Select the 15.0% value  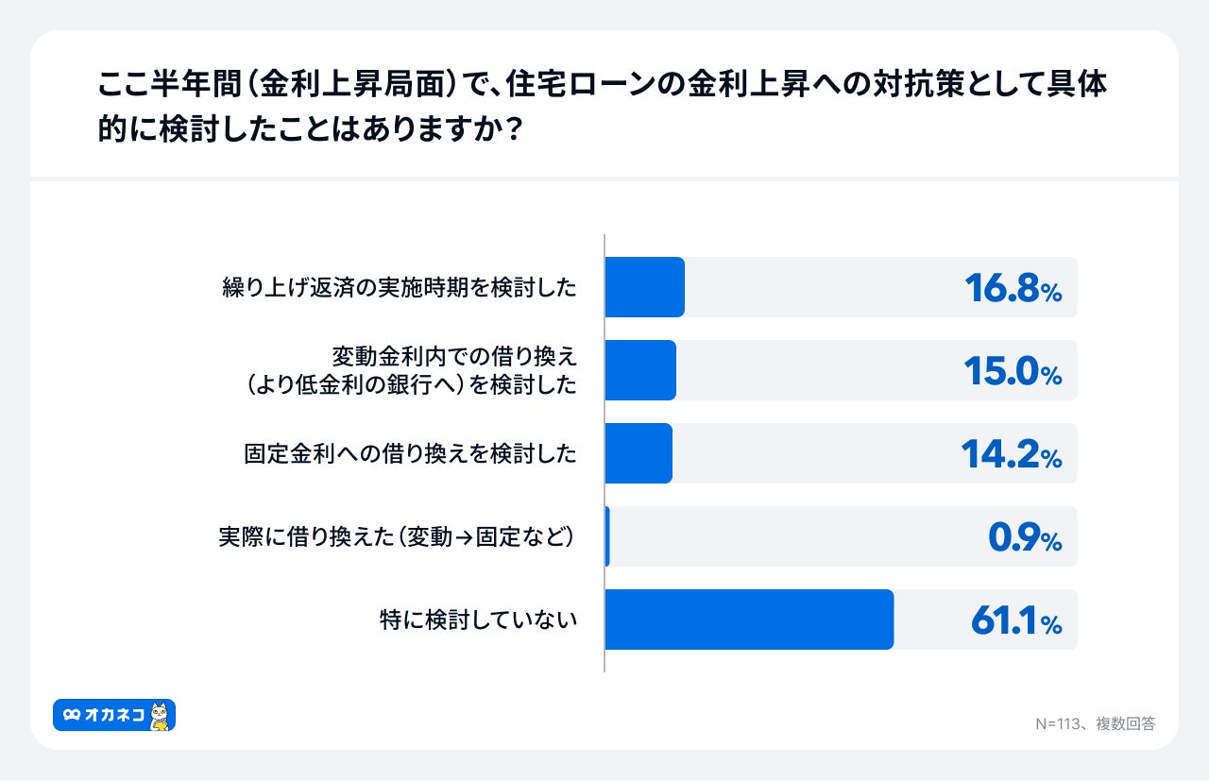coord(1013,372)
